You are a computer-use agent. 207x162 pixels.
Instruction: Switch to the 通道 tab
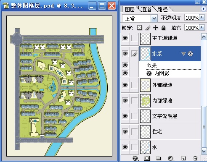pyautogui.click(x=146, y=9)
